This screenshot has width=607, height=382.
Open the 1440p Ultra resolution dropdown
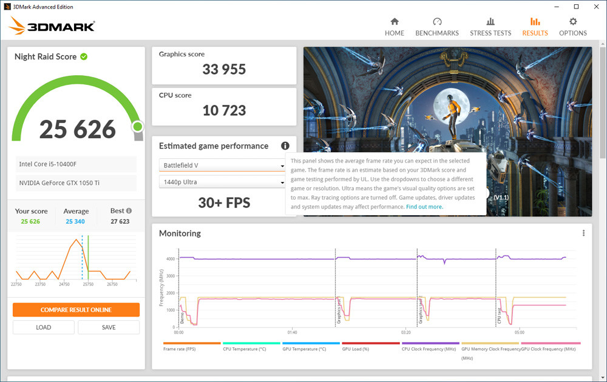[x=222, y=182]
